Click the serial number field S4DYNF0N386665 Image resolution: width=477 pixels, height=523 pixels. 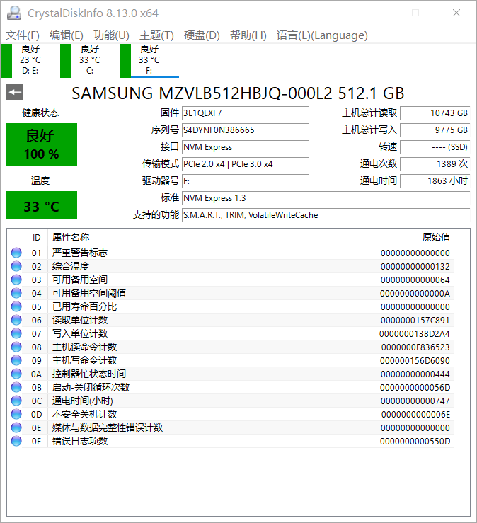[x=245, y=130]
